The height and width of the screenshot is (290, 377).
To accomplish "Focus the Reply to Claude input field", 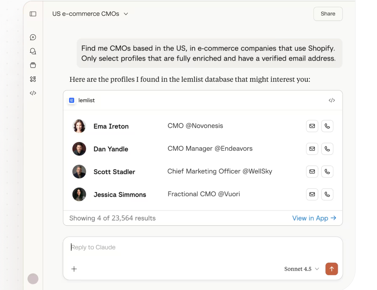I will (x=203, y=247).
